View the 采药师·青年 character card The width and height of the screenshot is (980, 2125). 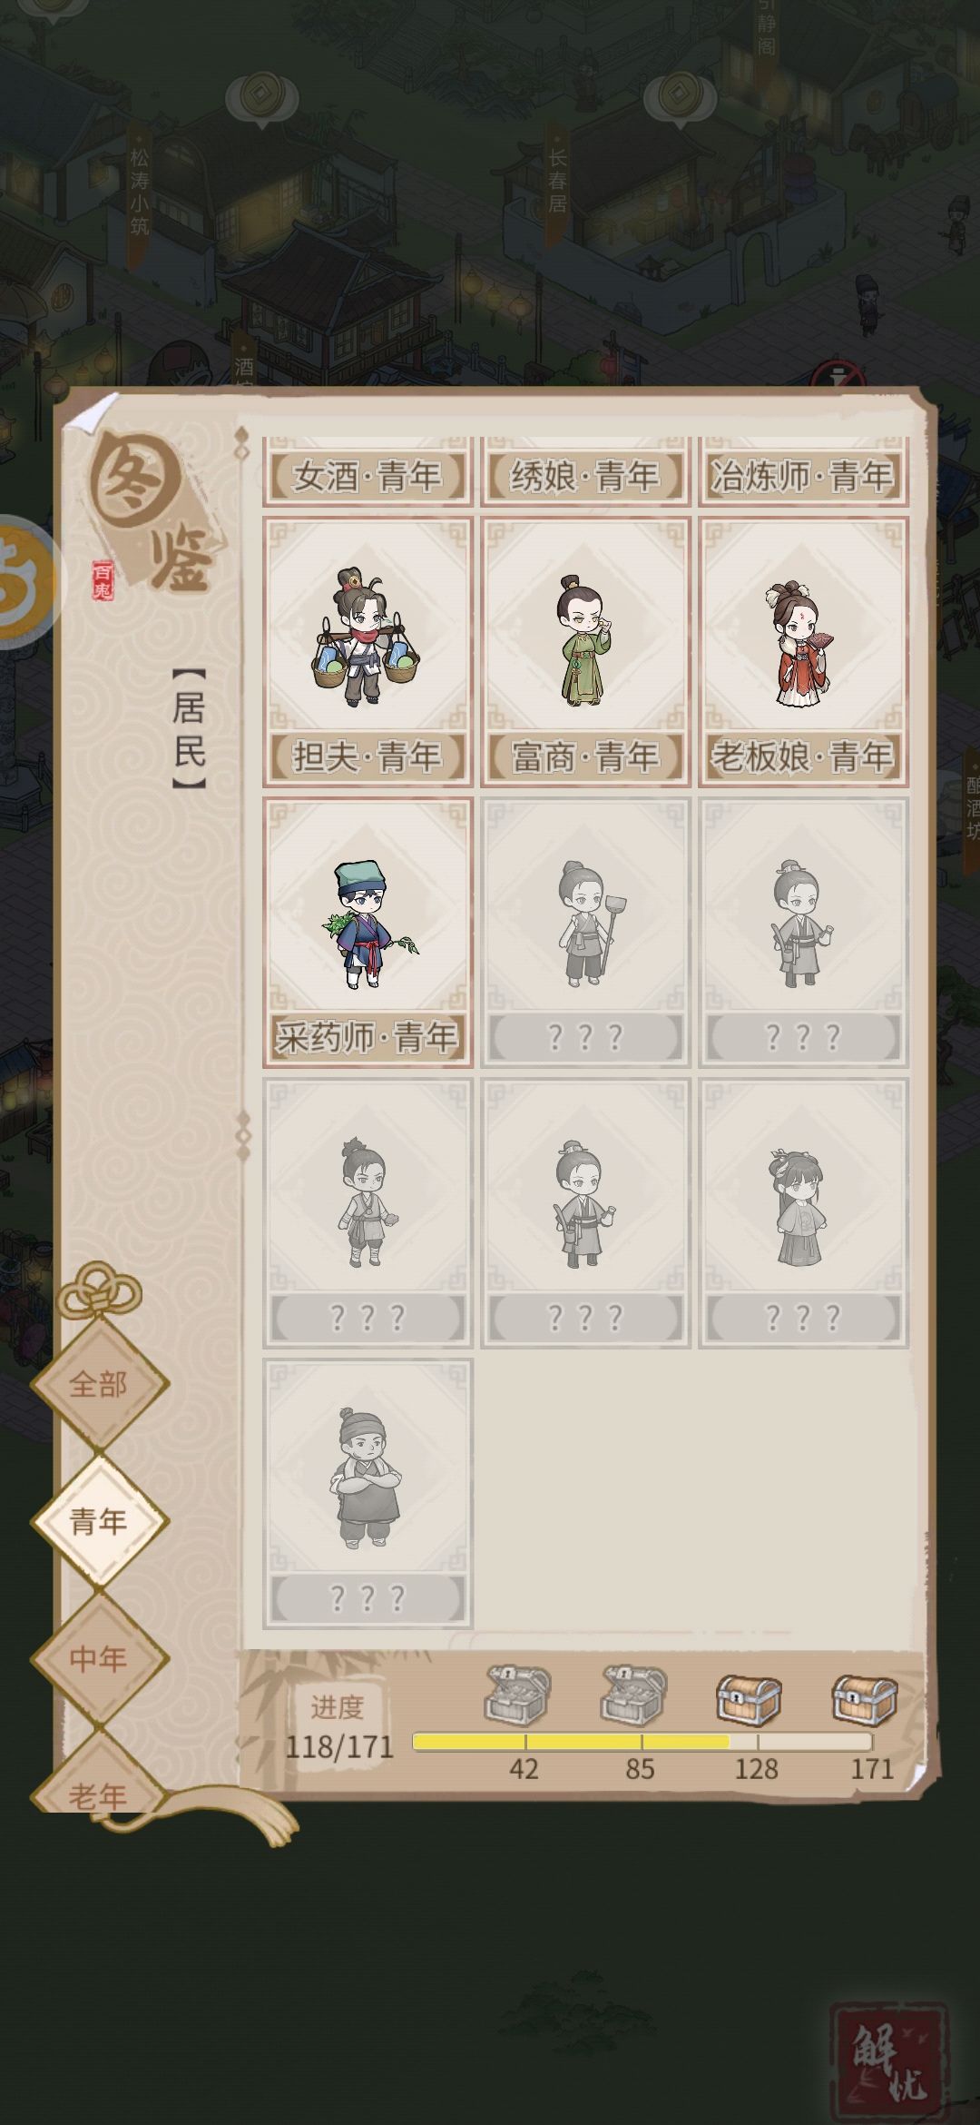(367, 933)
